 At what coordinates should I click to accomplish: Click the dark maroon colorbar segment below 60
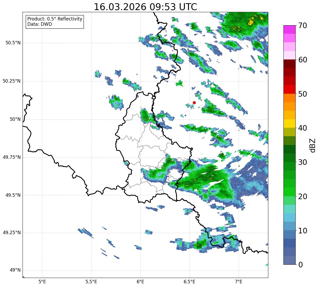click(x=289, y=64)
